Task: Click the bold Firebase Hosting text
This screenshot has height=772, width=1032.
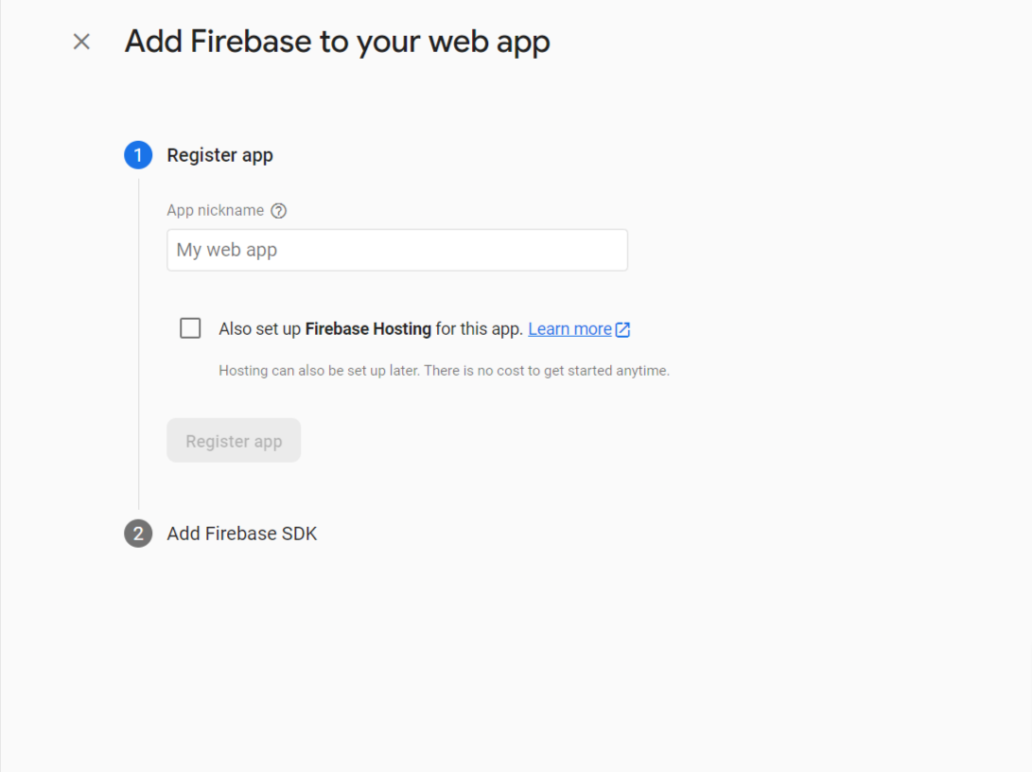Action: (x=368, y=329)
